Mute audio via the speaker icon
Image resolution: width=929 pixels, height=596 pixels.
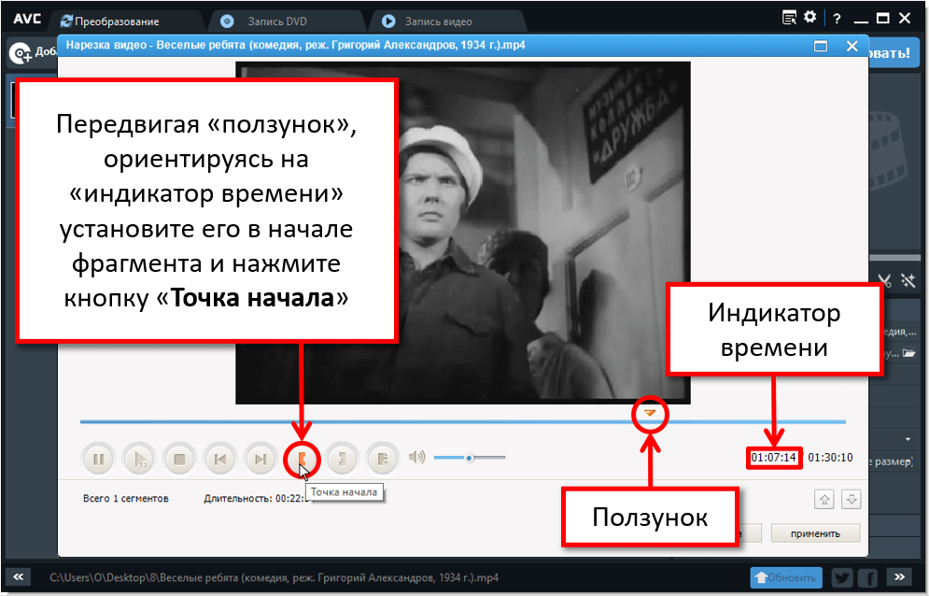(x=416, y=457)
